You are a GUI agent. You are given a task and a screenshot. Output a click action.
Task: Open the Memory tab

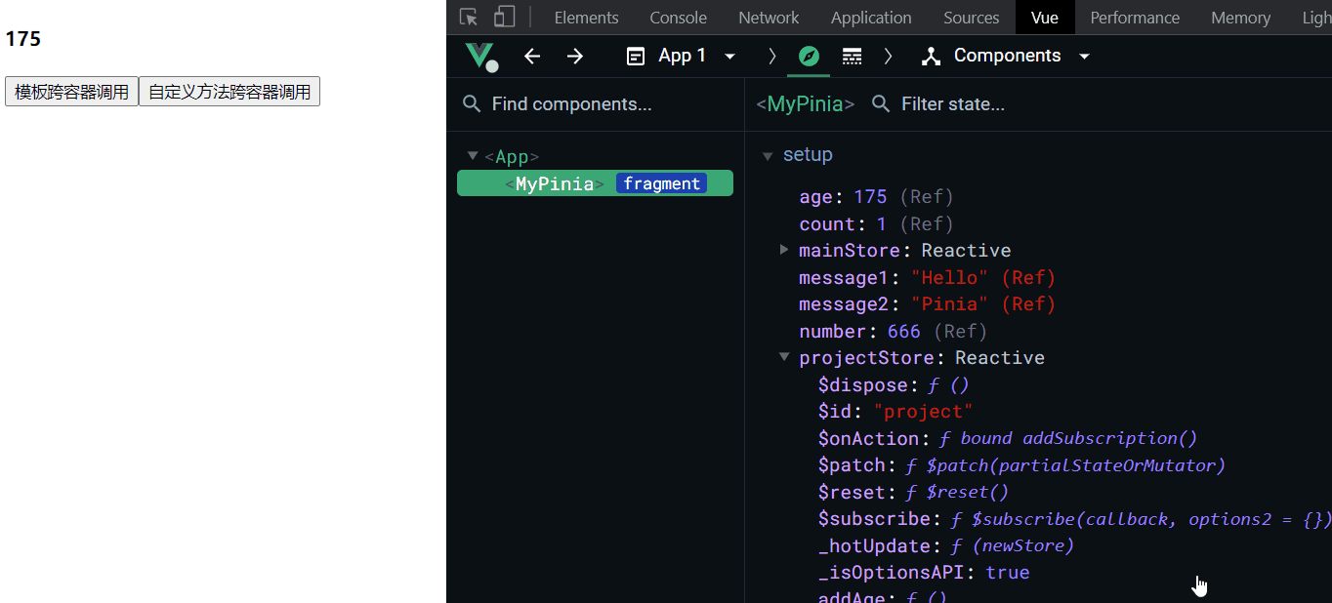coord(1240,18)
